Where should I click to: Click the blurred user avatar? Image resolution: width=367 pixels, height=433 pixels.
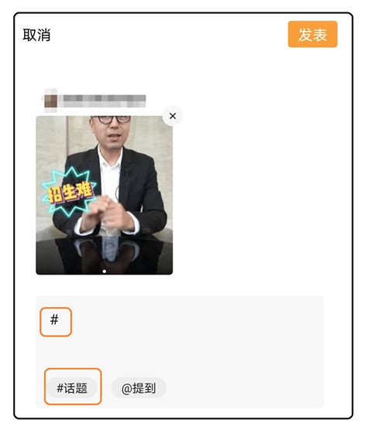pyautogui.click(x=50, y=101)
